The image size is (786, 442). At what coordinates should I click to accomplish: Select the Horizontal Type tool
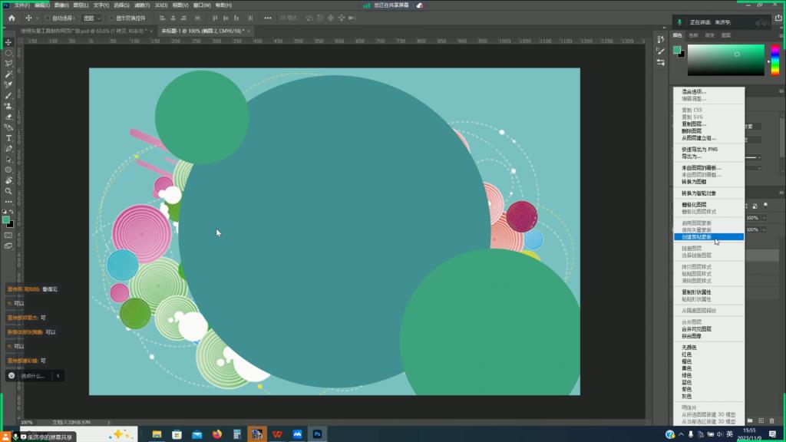[x=8, y=138]
